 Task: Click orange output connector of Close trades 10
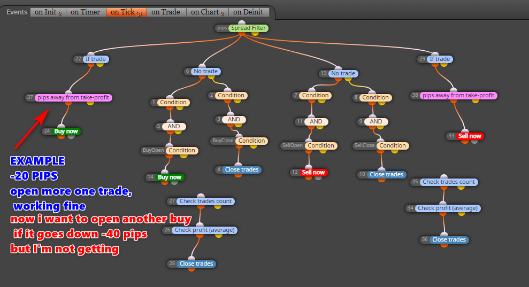pos(381,180)
